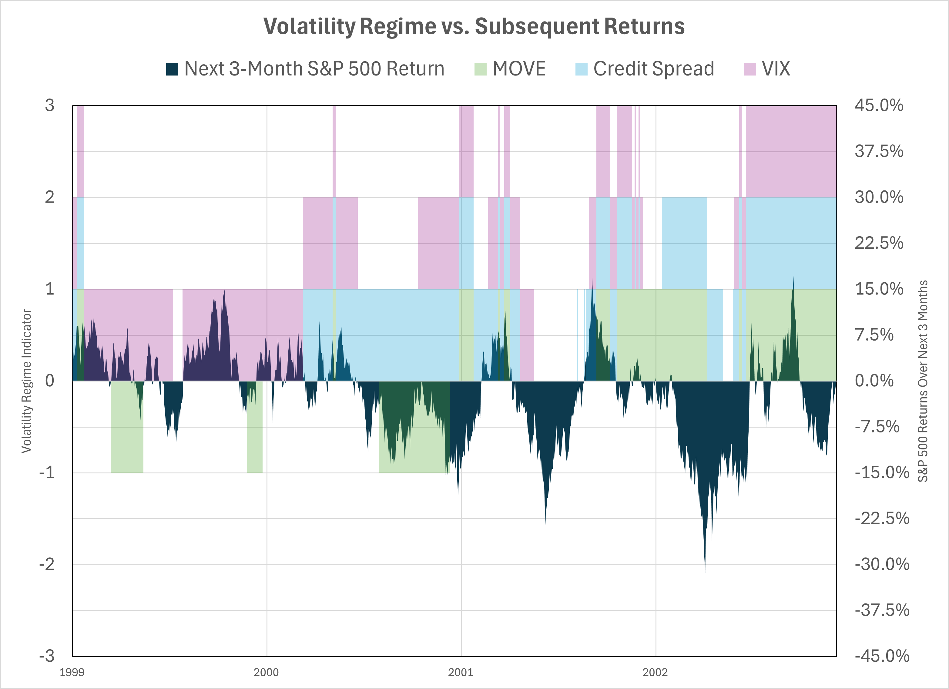Select the Volatility Regime Indicator axis title
The width and height of the screenshot is (949, 689).
tap(26, 381)
